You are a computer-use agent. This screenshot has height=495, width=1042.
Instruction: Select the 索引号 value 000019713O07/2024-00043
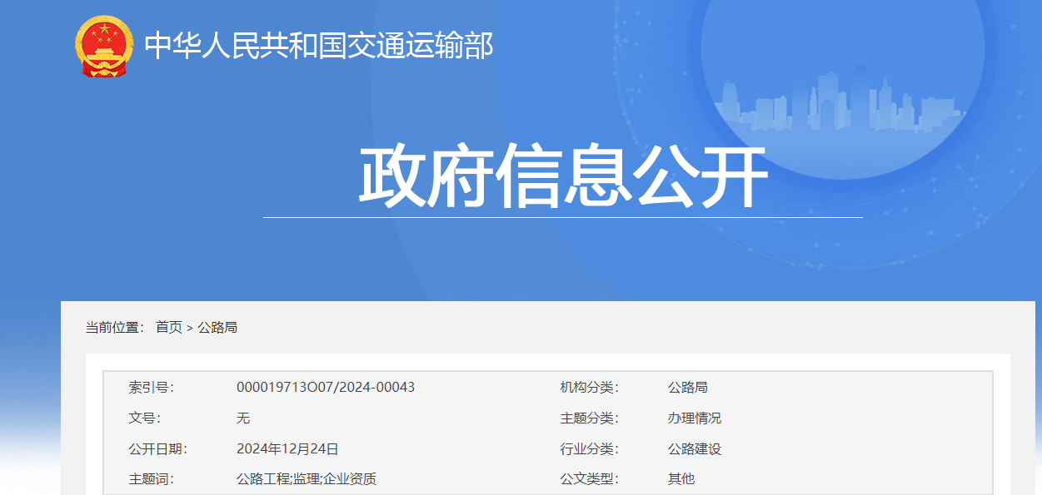(325, 386)
